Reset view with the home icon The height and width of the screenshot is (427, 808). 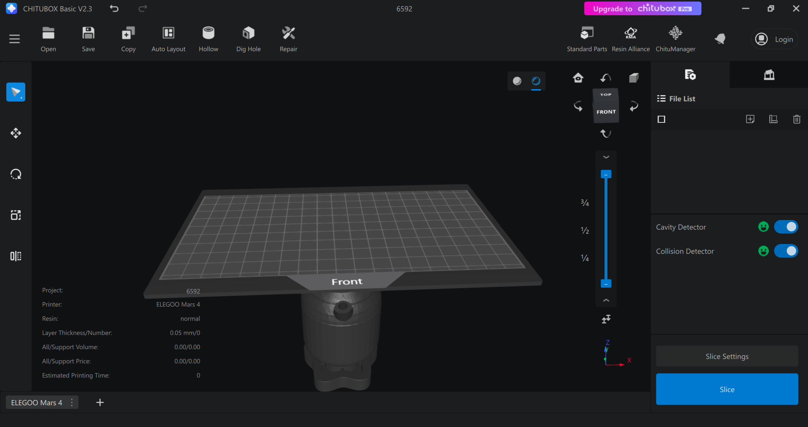[578, 78]
